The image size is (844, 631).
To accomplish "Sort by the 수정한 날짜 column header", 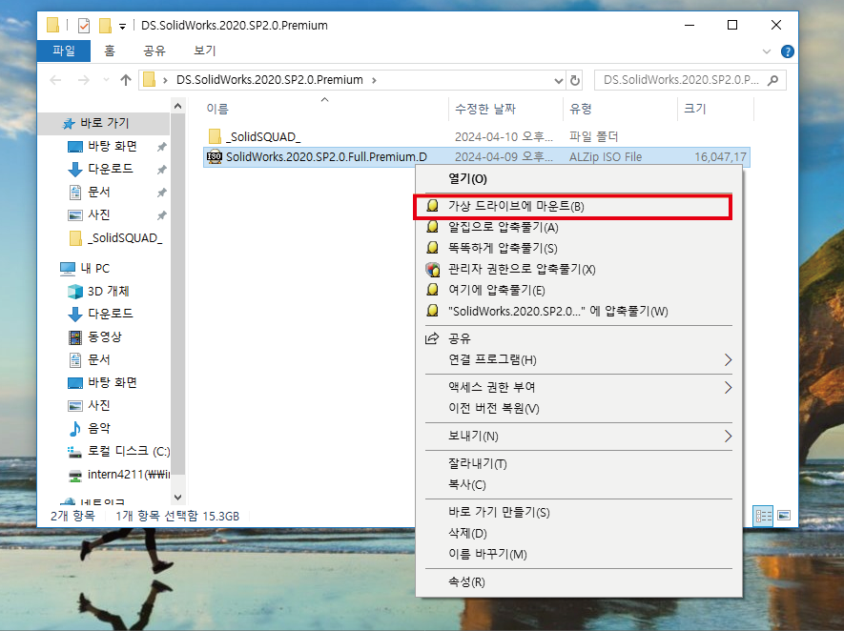I will [x=485, y=109].
